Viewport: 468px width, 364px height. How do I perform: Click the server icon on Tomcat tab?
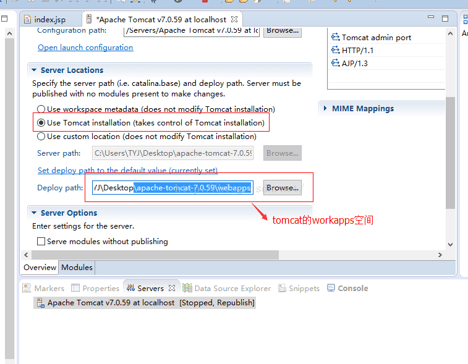[x=88, y=19]
